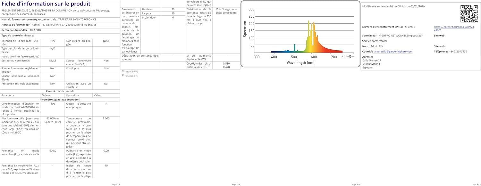The height and width of the screenshot is (186, 481).
Task: Select the 'RÈGLEMENT DÉLÉGUÉ (UE) 2019/2015' subtitle
Action: pos(56,12)
